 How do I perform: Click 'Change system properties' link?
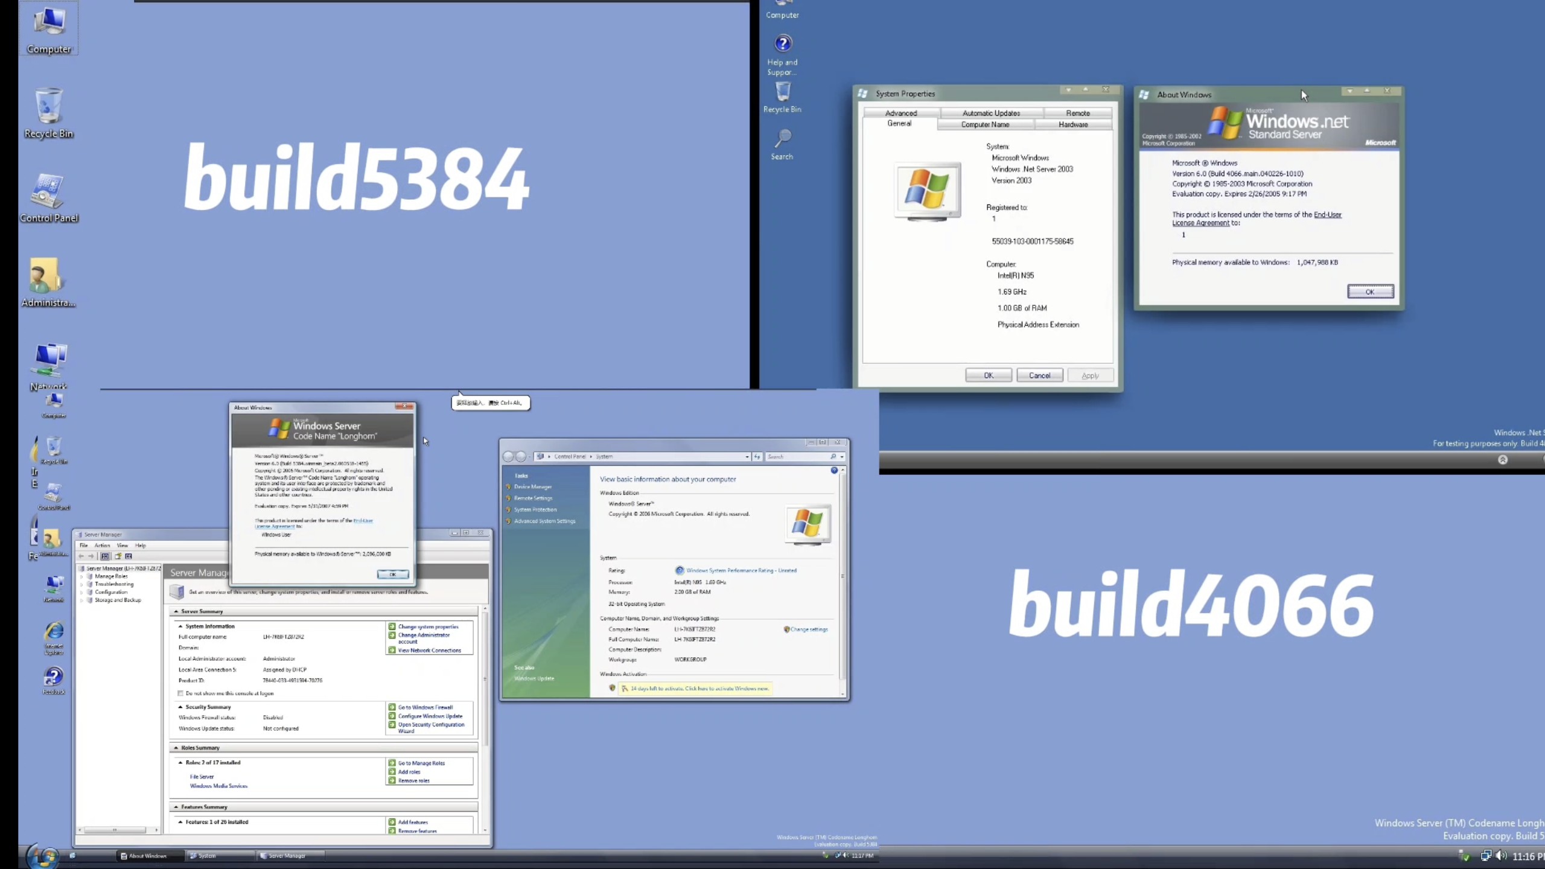click(x=428, y=626)
